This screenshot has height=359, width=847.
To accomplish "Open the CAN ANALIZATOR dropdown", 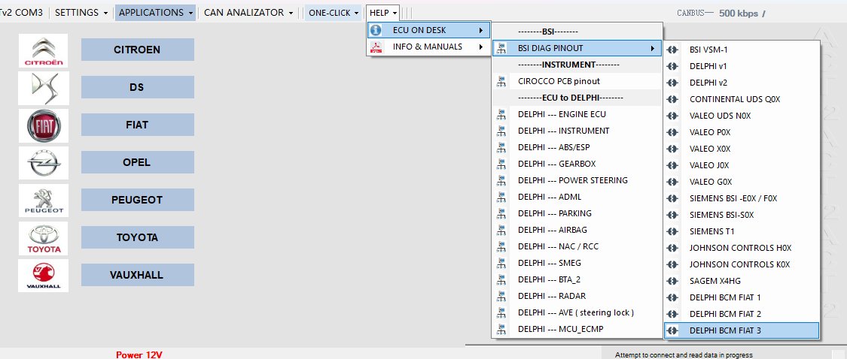I will (x=248, y=13).
